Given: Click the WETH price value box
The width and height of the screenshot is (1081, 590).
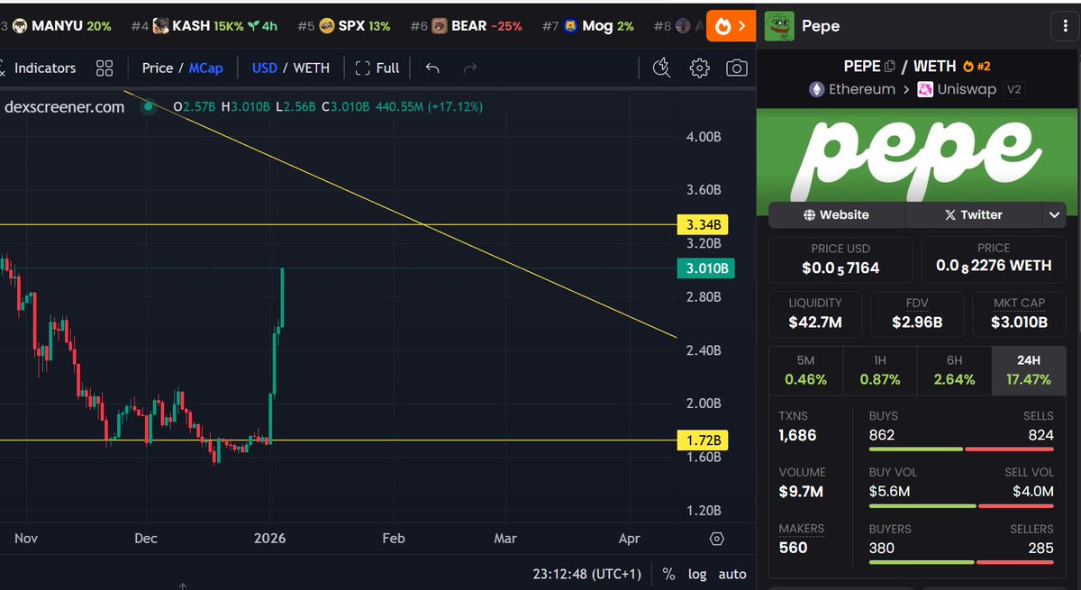Looking at the screenshot, I should point(994,259).
